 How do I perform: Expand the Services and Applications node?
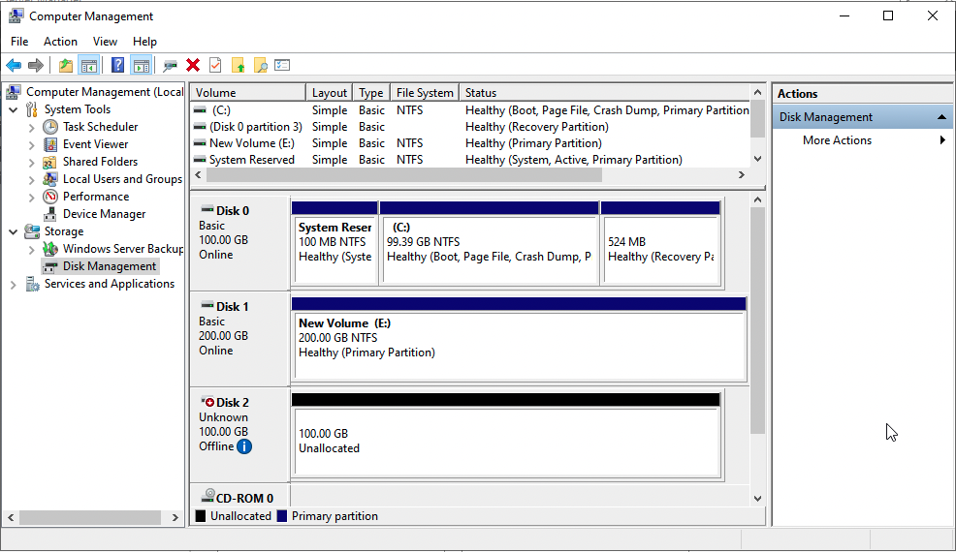pyautogui.click(x=14, y=284)
